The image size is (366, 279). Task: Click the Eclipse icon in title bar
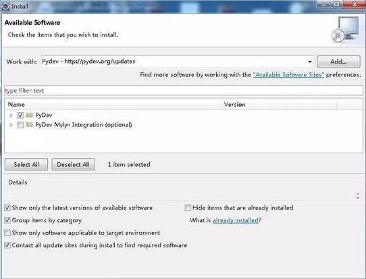5,6
